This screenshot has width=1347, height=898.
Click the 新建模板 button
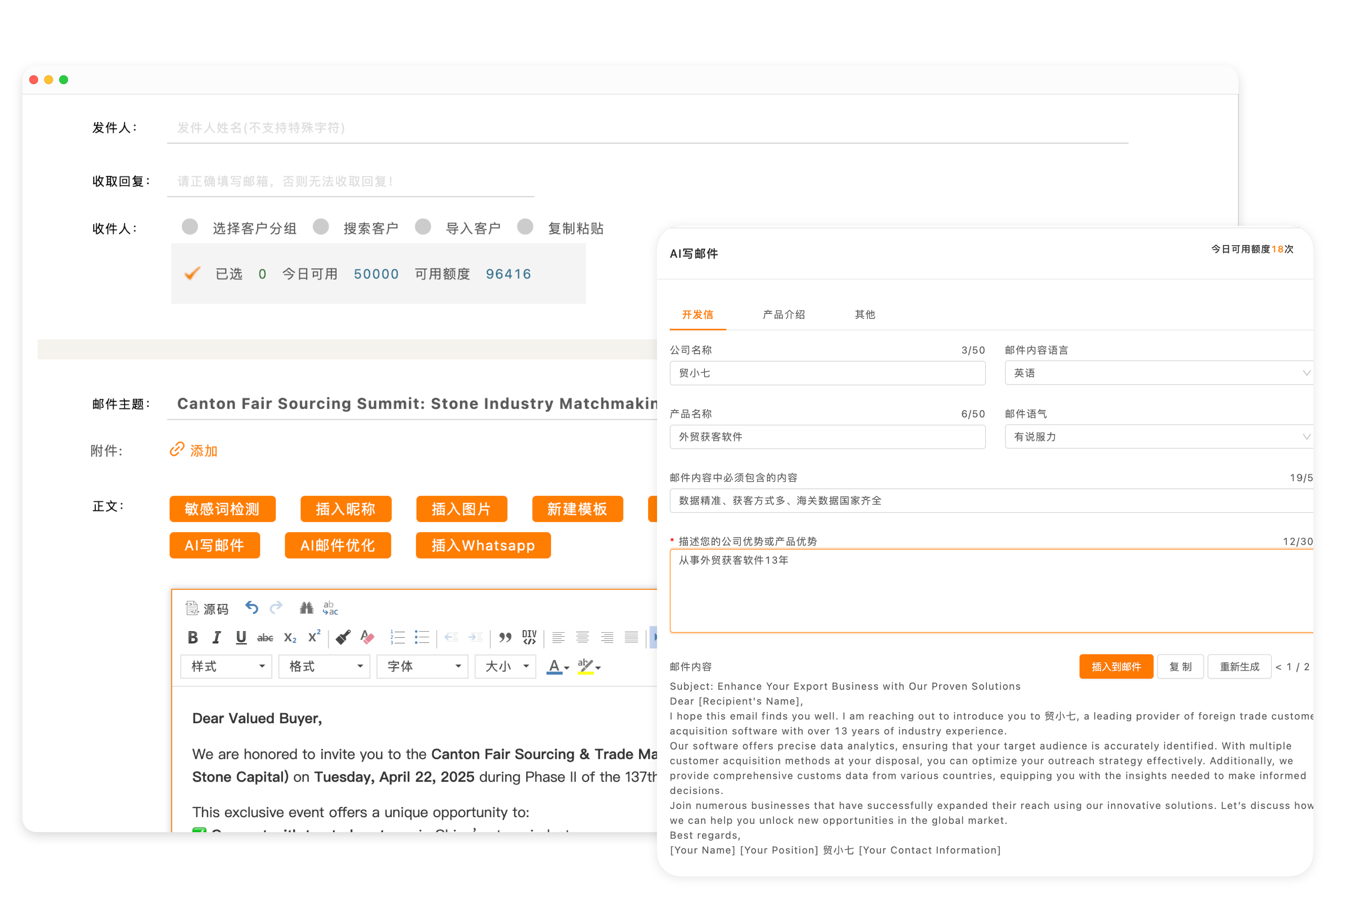click(x=577, y=508)
